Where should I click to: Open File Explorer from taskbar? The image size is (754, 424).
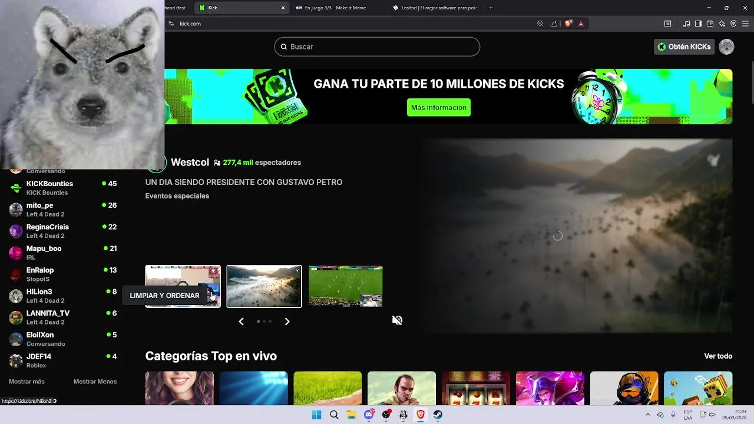tap(351, 415)
